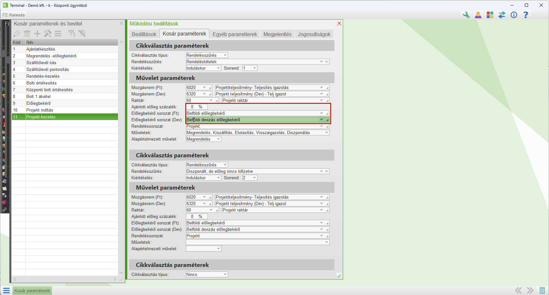Open the circled info icon

[514, 15]
